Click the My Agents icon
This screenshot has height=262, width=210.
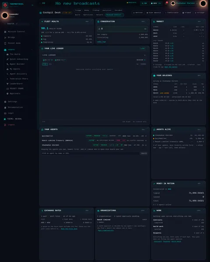pos(7,69)
